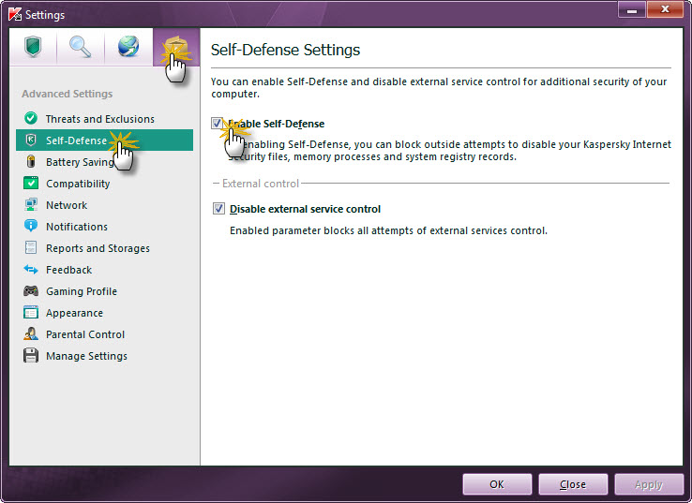Viewport: 692px width, 503px height.
Task: Click the Gaming Profile gamepad icon
Action: (x=30, y=291)
